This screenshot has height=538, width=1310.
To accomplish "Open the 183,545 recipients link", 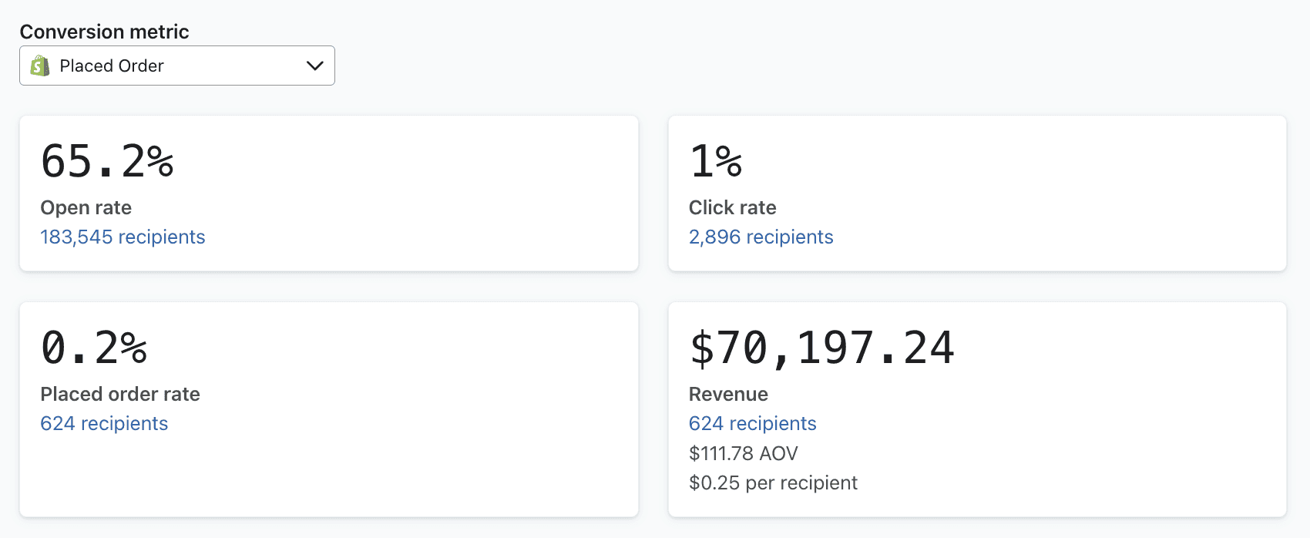I will coord(123,237).
